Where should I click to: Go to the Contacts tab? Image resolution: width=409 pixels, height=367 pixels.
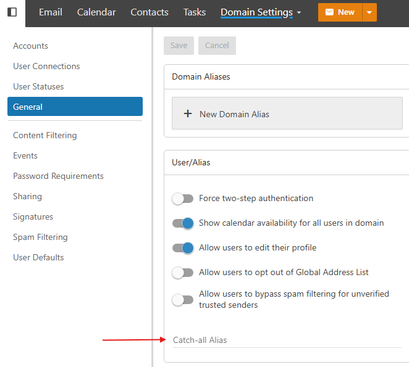[x=150, y=12]
